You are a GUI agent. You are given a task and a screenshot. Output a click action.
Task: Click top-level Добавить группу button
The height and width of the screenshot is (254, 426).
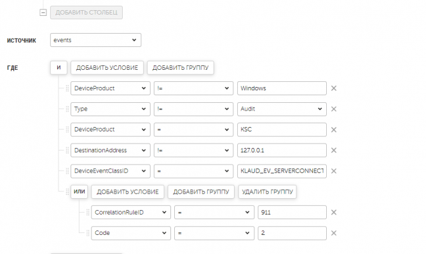click(x=180, y=67)
